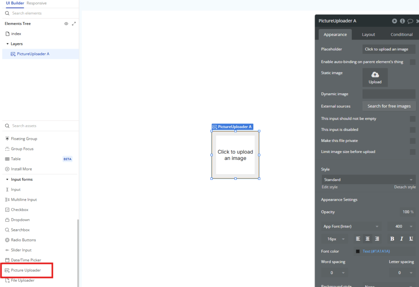The image size is (419, 287).
Task: Collapse the Input forms section
Action: point(7,179)
